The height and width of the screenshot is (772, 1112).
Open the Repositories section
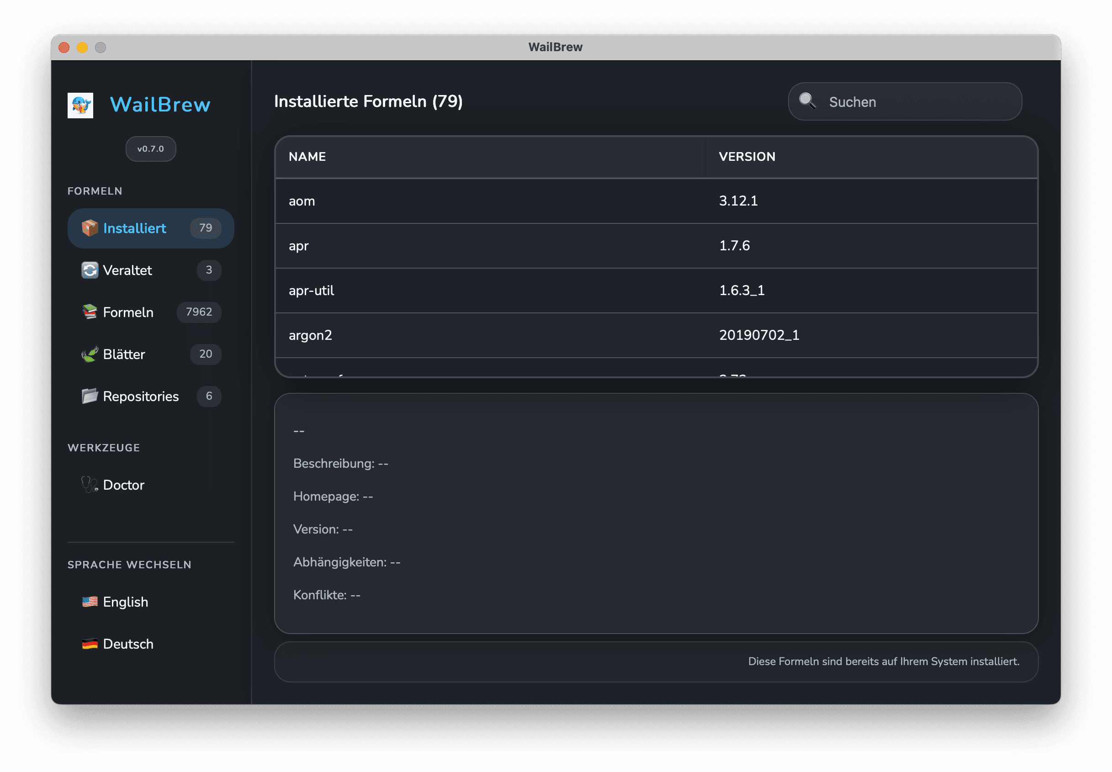click(150, 396)
